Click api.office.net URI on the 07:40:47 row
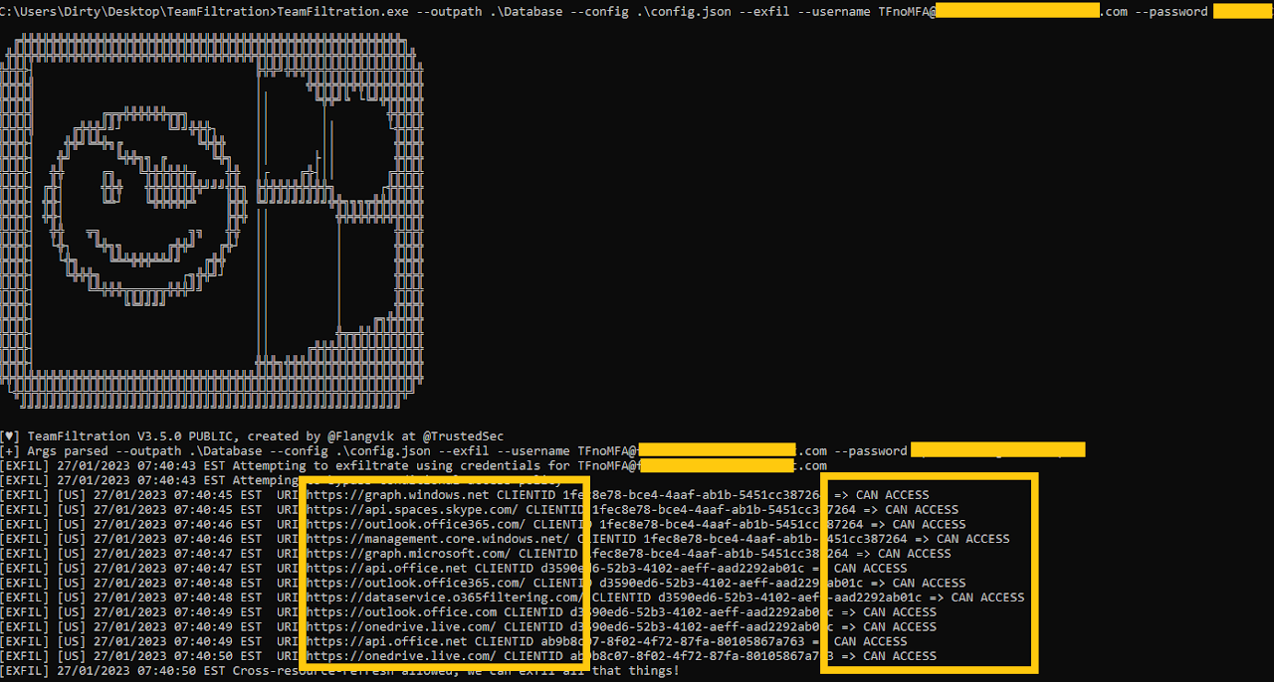The height and width of the screenshot is (682, 1274). click(x=387, y=569)
